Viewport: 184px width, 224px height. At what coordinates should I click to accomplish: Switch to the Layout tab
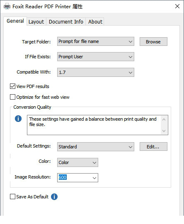click(x=36, y=22)
